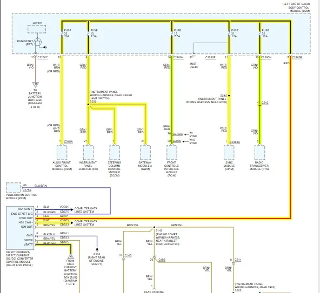Screen dimensions: 320x293
Task: Select the SYNC Module (APIM) box
Action: point(229,152)
